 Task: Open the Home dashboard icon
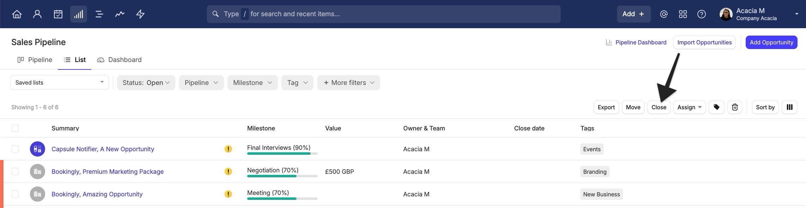(x=17, y=14)
